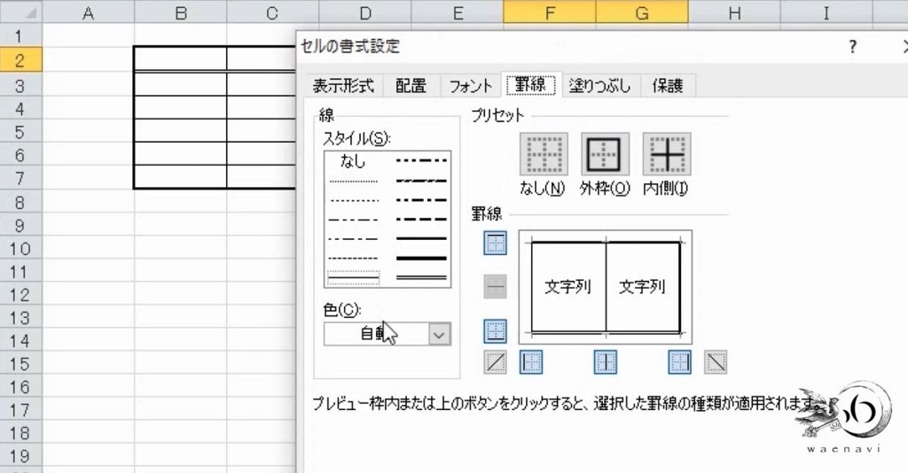Switch to the 罫線 tab
The image size is (908, 473).
pyautogui.click(x=530, y=84)
